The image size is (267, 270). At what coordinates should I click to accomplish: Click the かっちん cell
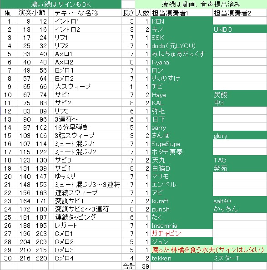pyautogui.click(x=240, y=209)
